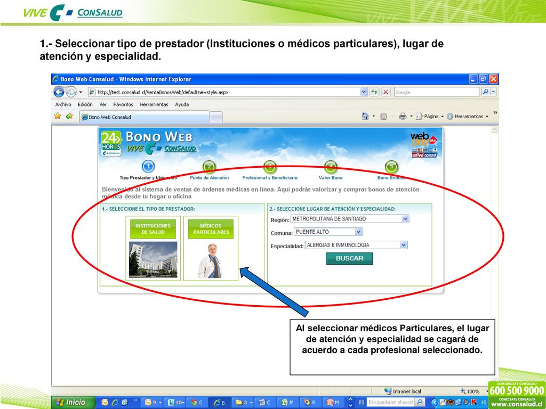Click the page scrollbar up arrow
Screen dimensions: 546x409
494,129
